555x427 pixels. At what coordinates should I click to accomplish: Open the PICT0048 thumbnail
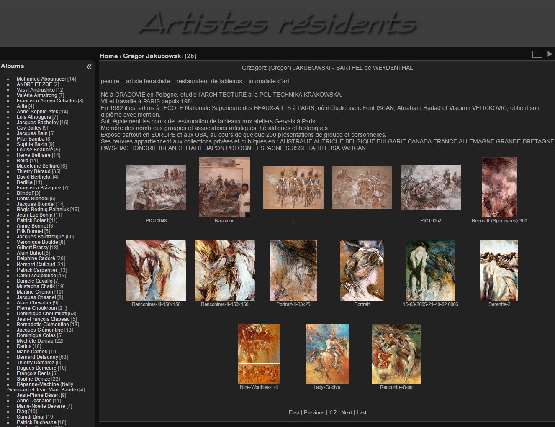pos(156,187)
